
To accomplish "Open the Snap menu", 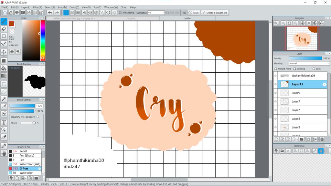I will [62, 7].
